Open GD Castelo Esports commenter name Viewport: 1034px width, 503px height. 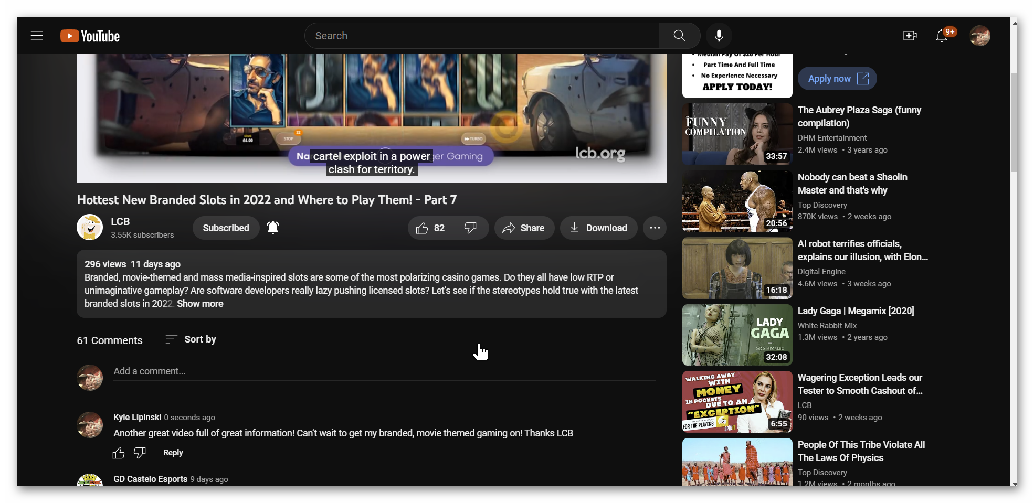click(x=151, y=479)
